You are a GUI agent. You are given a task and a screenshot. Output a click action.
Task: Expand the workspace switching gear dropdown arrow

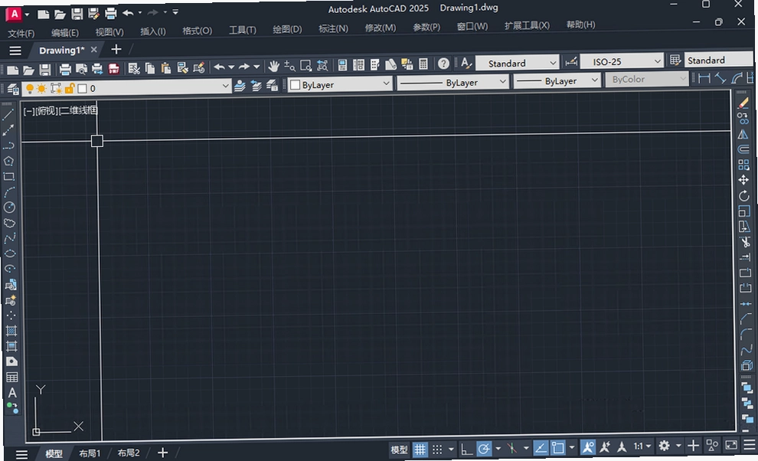[x=678, y=446]
